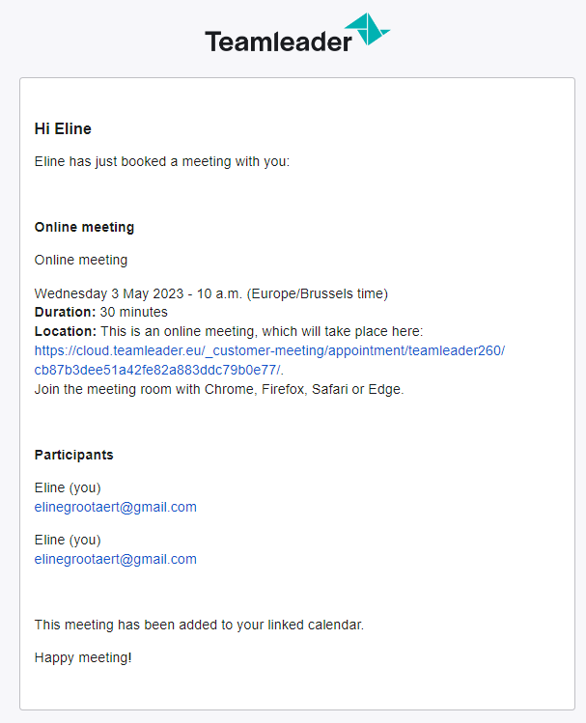Screen dimensions: 586x723
Task: Click the 'Hi Eline' greeting heading
Action: [x=63, y=128]
